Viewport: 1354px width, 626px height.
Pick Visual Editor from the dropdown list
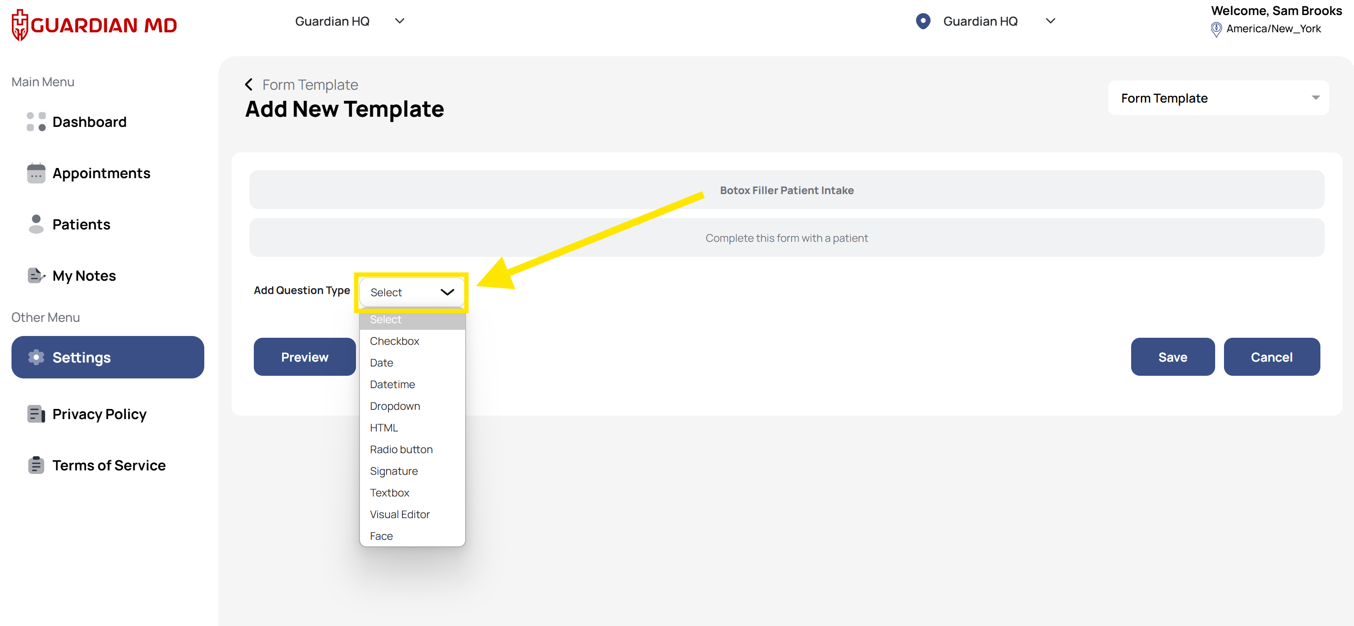(399, 514)
